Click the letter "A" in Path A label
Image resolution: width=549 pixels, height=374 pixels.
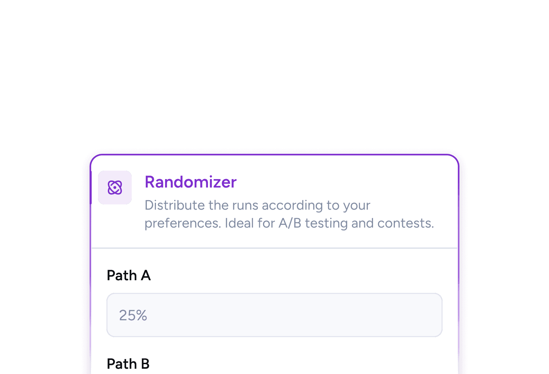146,275
